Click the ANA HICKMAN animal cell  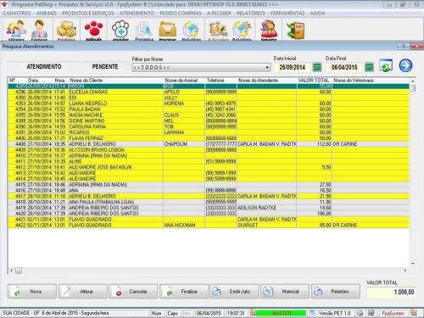tap(184, 225)
